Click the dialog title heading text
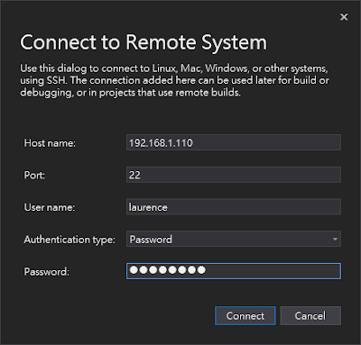The height and width of the screenshot is (345, 361). (143, 42)
